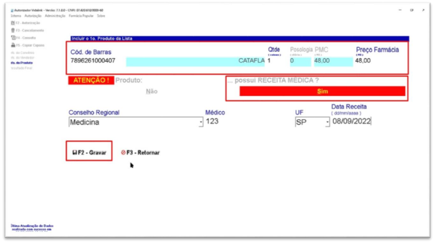Choose Não for receita médica
This screenshot has height=243, width=435.
tap(152, 91)
